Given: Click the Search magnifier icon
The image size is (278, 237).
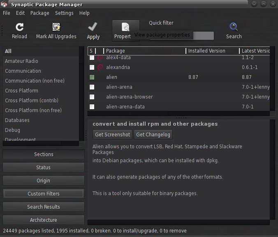Looking at the screenshot, I should (x=234, y=27).
